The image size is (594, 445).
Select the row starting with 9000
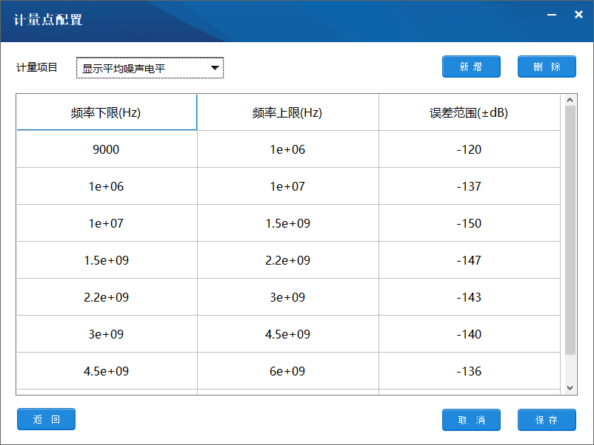[x=107, y=149]
